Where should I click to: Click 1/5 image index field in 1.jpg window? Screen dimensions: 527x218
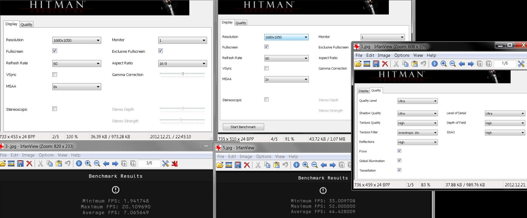[x=505, y=63]
